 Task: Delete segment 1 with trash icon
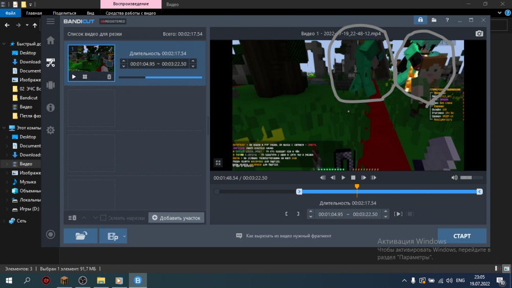coord(109,77)
